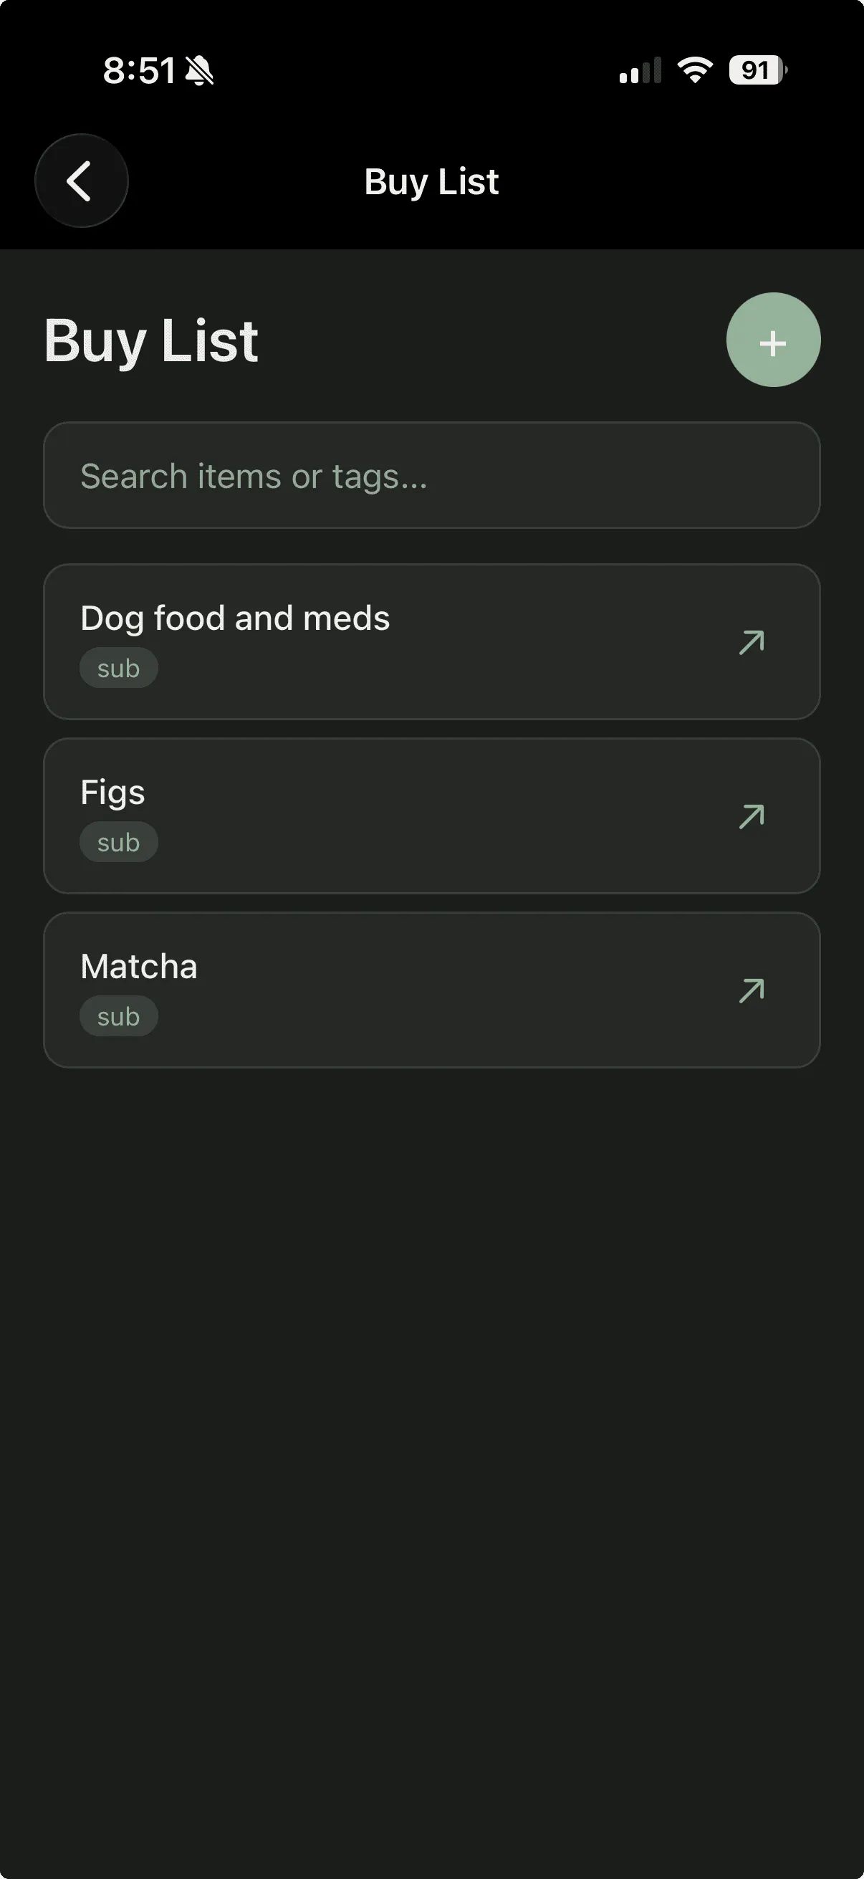Open arrow link for Matcha
864x1879 pixels.
751,991
